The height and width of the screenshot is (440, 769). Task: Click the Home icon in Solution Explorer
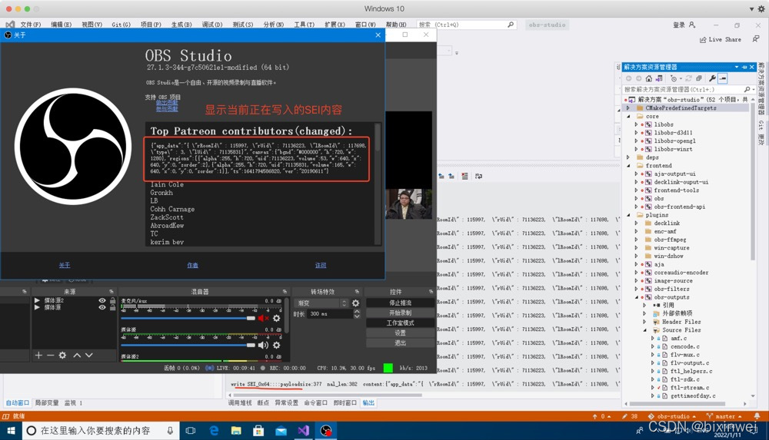tap(649, 78)
